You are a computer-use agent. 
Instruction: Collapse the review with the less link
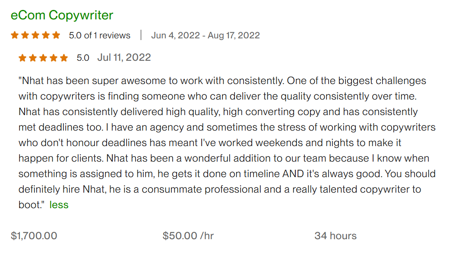(59, 205)
